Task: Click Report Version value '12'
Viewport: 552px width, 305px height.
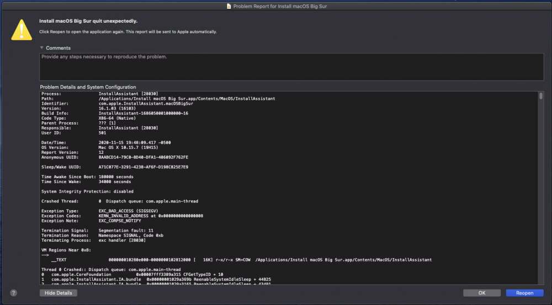Action: 101,153
